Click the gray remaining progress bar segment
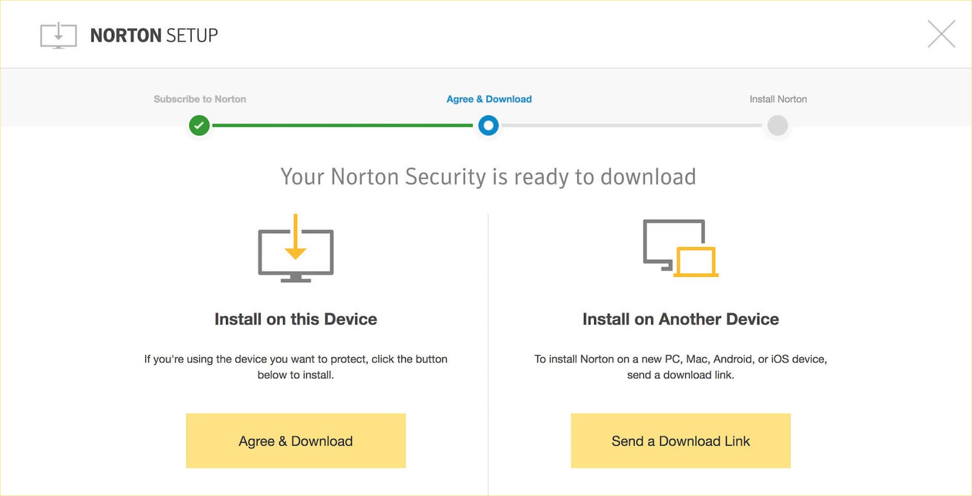Viewport: 972px width, 496px height. 632,126
